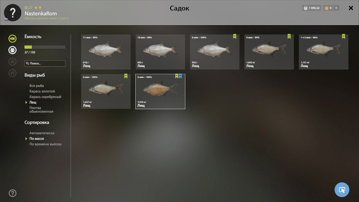
Task: Click the silver coins balance 1 595,52
Action: 311,8
